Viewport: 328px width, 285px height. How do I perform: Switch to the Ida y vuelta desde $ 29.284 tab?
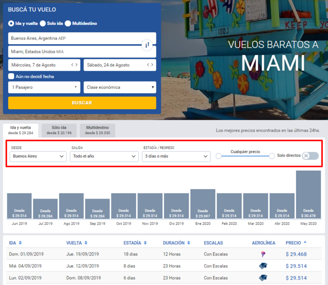click(20, 130)
